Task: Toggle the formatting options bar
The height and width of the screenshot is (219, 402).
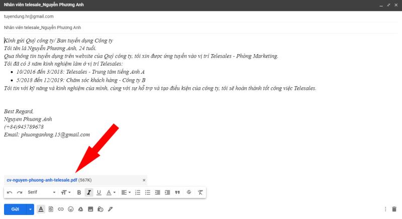Action: click(41, 209)
